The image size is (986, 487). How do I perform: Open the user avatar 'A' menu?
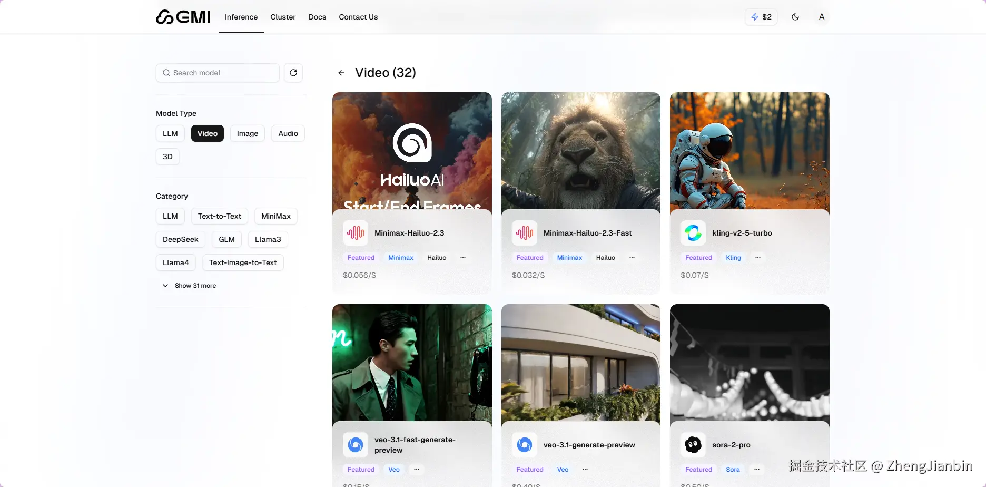click(x=822, y=17)
